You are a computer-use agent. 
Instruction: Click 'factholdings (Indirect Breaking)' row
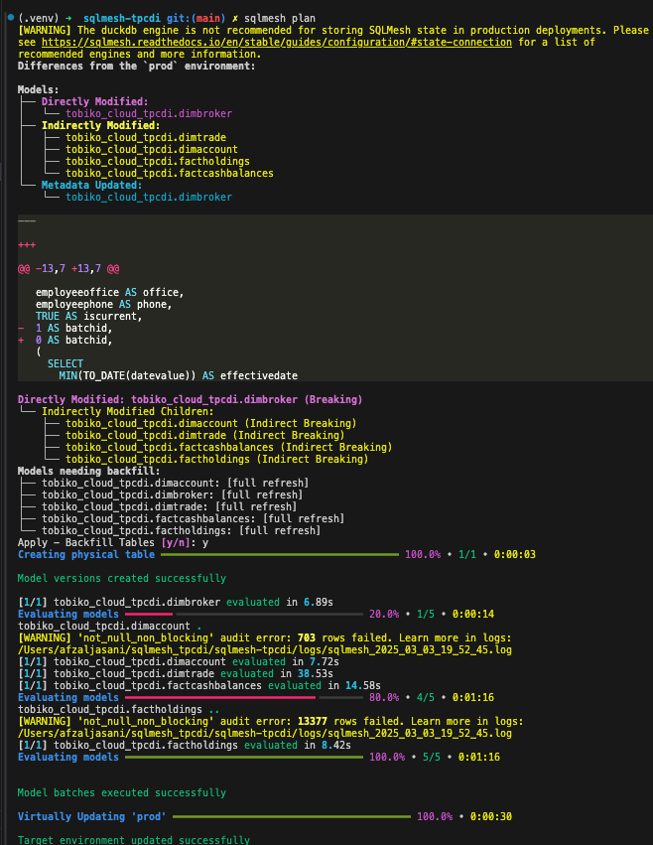coord(217,459)
